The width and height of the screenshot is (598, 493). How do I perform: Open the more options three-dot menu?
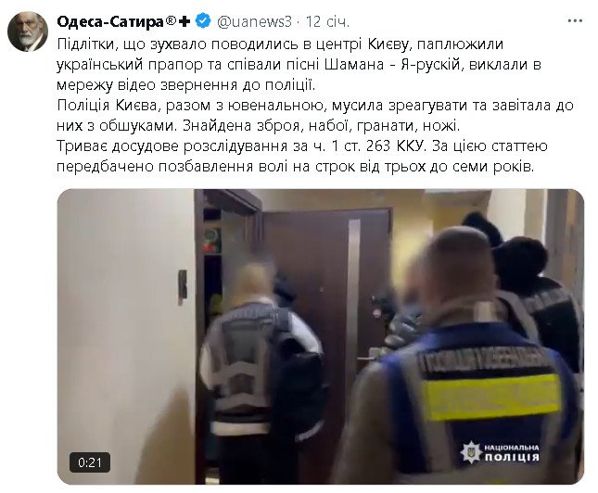575,21
